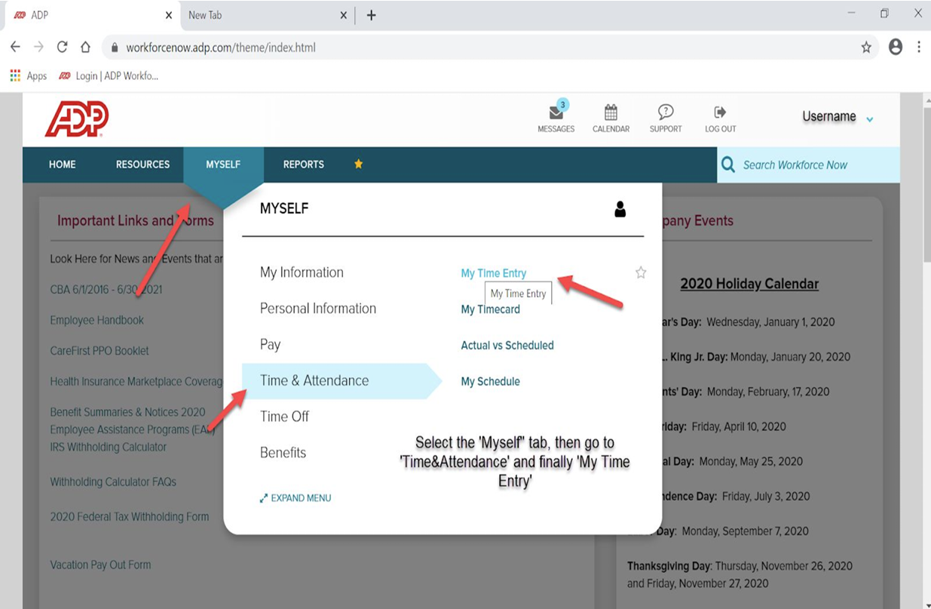This screenshot has height=609, width=931.
Task: Open the Employee Assistance Programs link
Action: pyautogui.click(x=132, y=429)
